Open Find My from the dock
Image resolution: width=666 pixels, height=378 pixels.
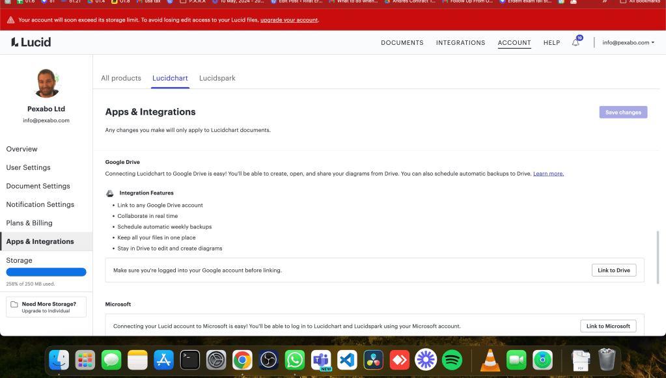[542, 360]
